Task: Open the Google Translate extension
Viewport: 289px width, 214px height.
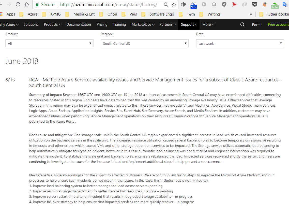Action: (x=285, y=4)
